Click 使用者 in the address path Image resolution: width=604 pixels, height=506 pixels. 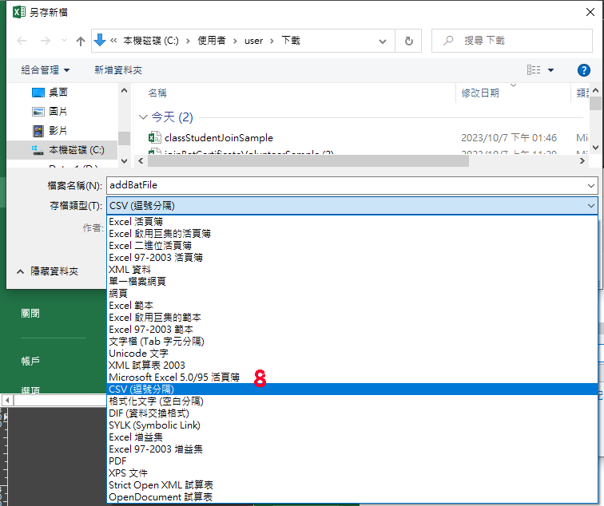click(212, 41)
